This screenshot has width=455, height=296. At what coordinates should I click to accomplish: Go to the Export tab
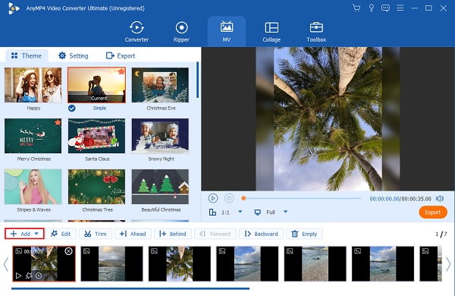[121, 55]
